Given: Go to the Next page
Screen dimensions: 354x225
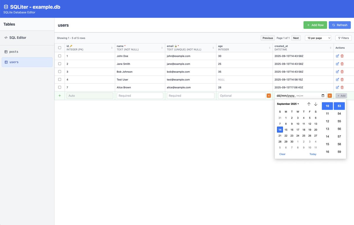Looking at the screenshot, I should [296, 38].
